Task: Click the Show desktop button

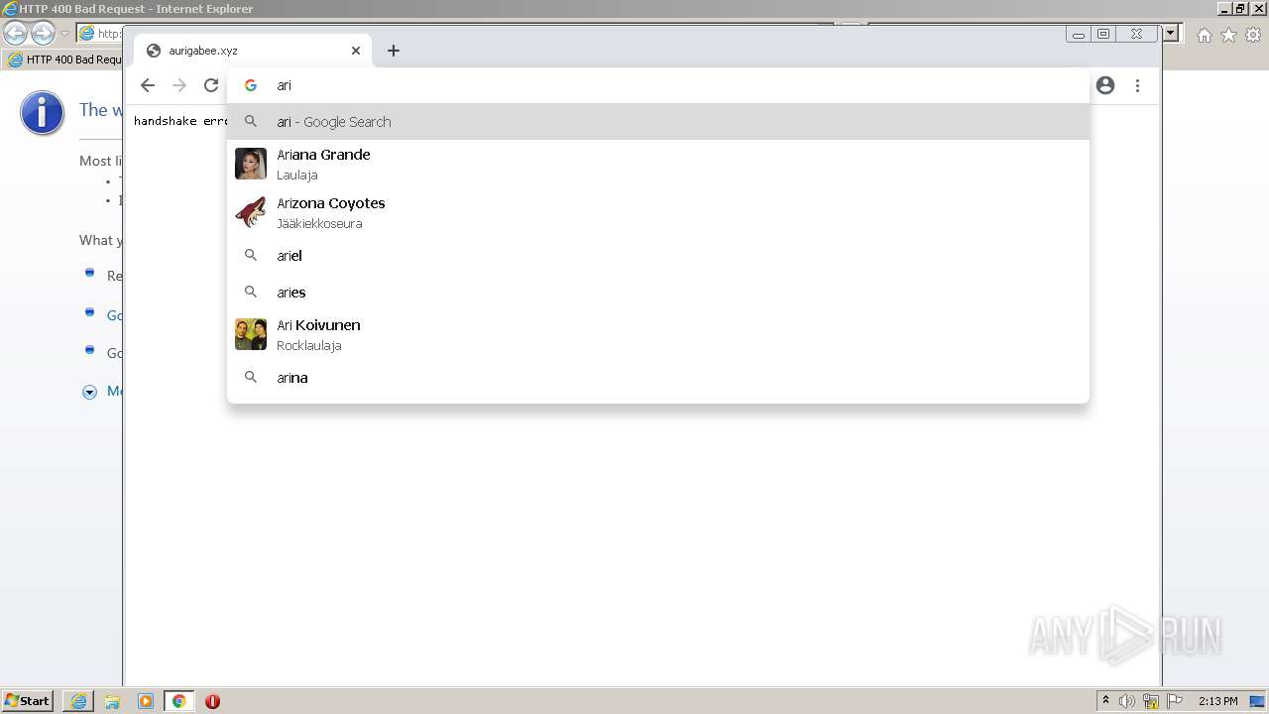Action: pos(1259,701)
